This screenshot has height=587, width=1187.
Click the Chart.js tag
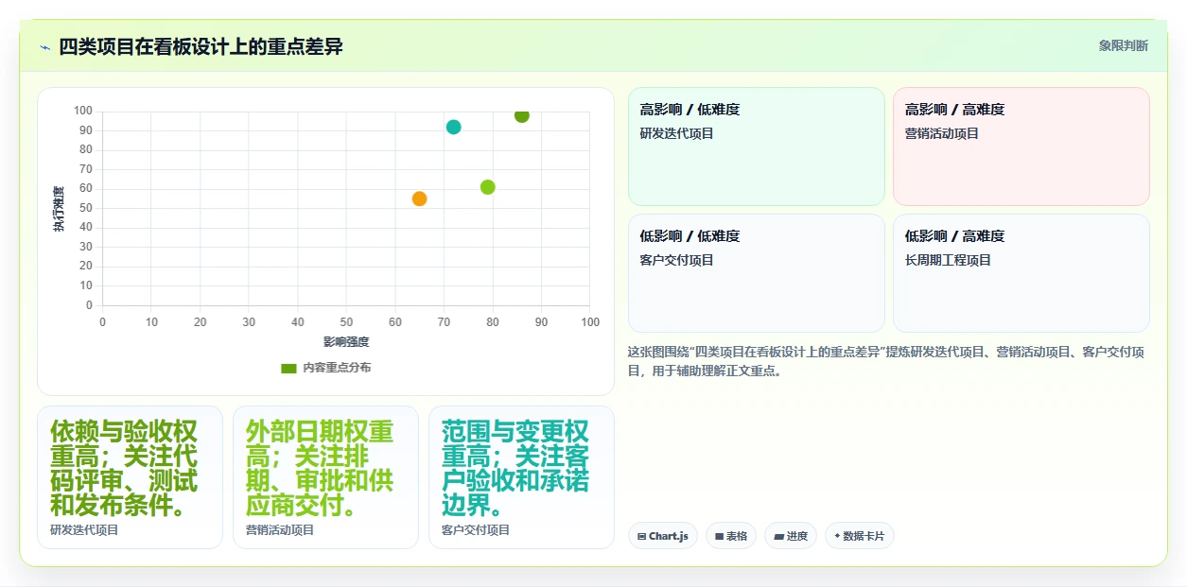coord(663,536)
